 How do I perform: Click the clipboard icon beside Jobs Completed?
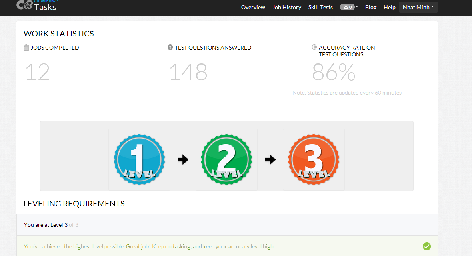pos(26,48)
